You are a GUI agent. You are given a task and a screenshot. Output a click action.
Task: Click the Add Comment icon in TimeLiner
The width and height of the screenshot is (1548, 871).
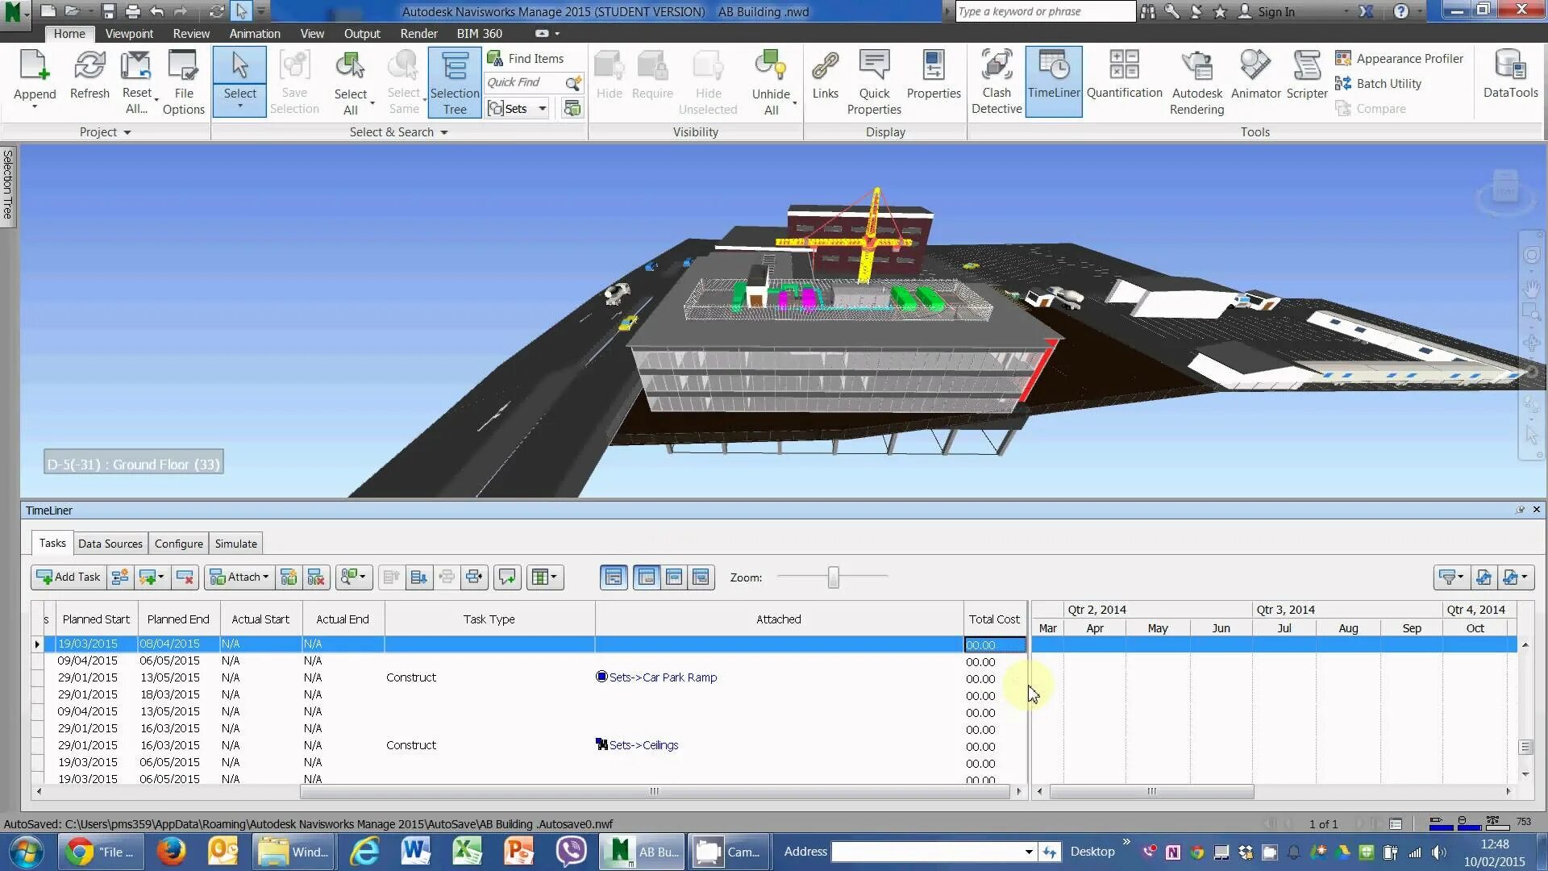(x=507, y=577)
